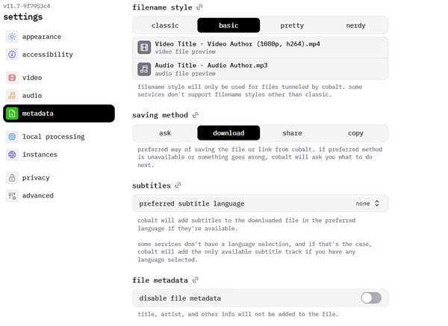Click up-down chevron next to none
This screenshot has width=448, height=326.
tap(377, 203)
